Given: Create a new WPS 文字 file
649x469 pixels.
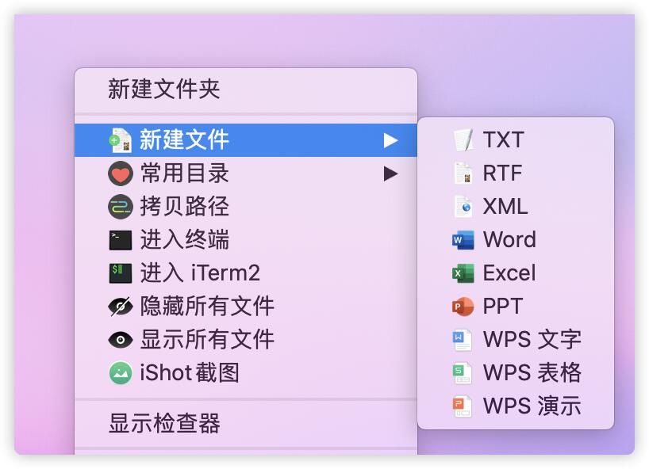Looking at the screenshot, I should click(516, 340).
